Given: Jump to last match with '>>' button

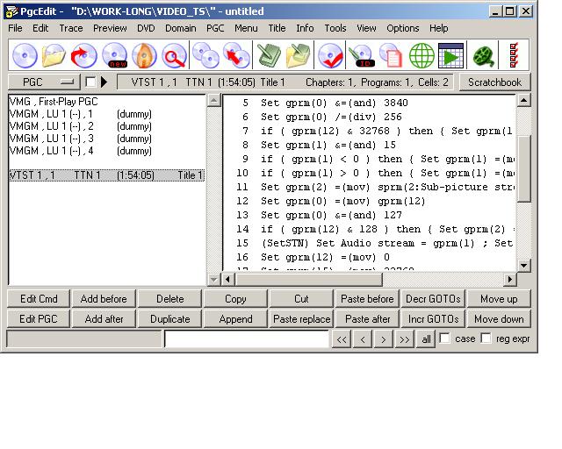Looking at the screenshot, I should 405,339.
